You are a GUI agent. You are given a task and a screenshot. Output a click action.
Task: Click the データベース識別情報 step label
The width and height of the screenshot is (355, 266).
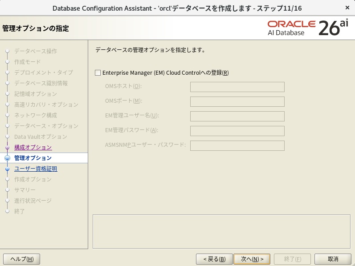click(x=41, y=83)
